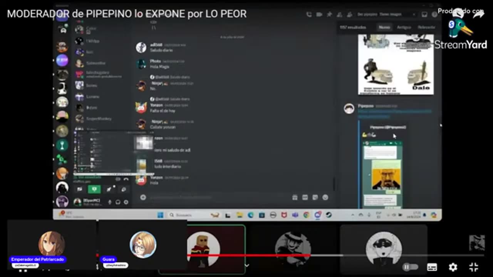Open Discord help icon
This screenshot has height=277, width=493.
(434, 14)
